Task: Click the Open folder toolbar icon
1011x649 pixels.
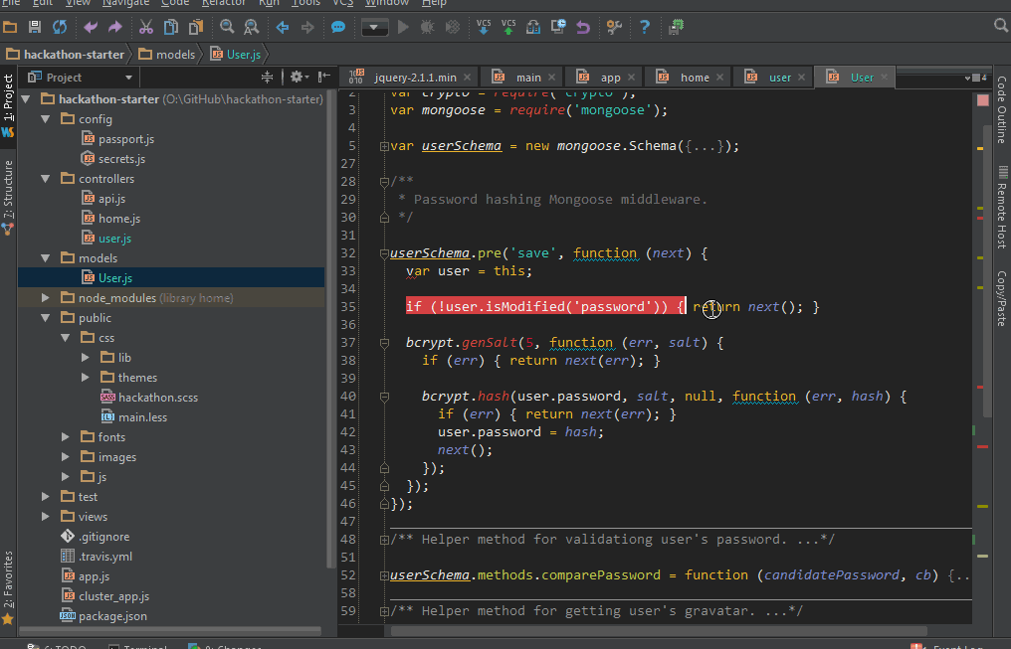Action: click(10, 27)
